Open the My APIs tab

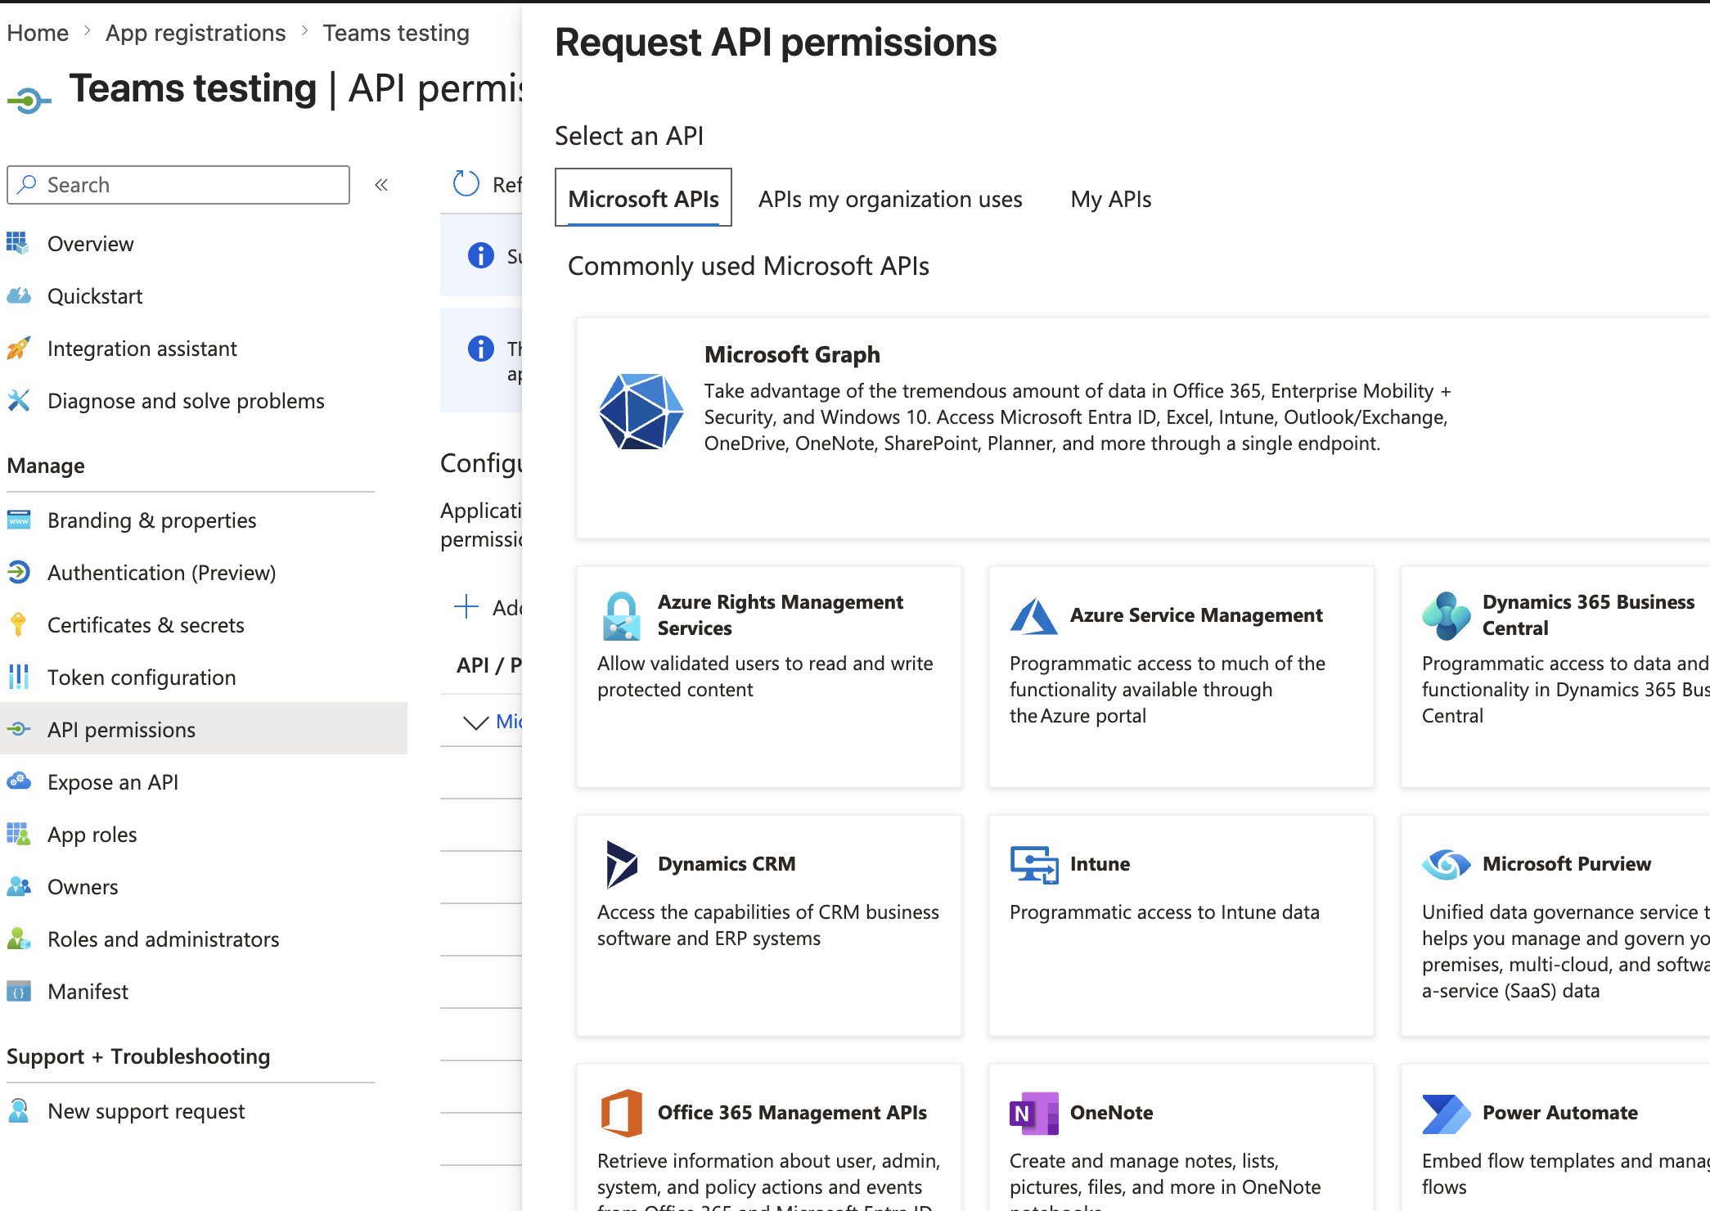click(1110, 199)
